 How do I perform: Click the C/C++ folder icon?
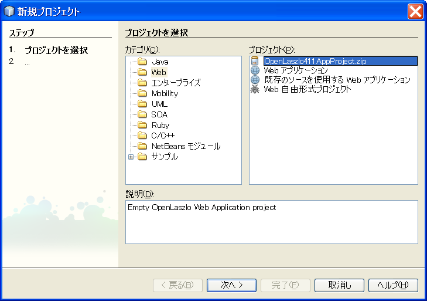click(x=142, y=136)
